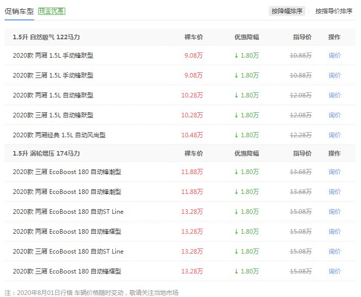Screen dimensions: 361x297
Task: Click 询价 for 两厢 EcoBoost 180 自动锋潮型
Action: pyautogui.click(x=334, y=192)
